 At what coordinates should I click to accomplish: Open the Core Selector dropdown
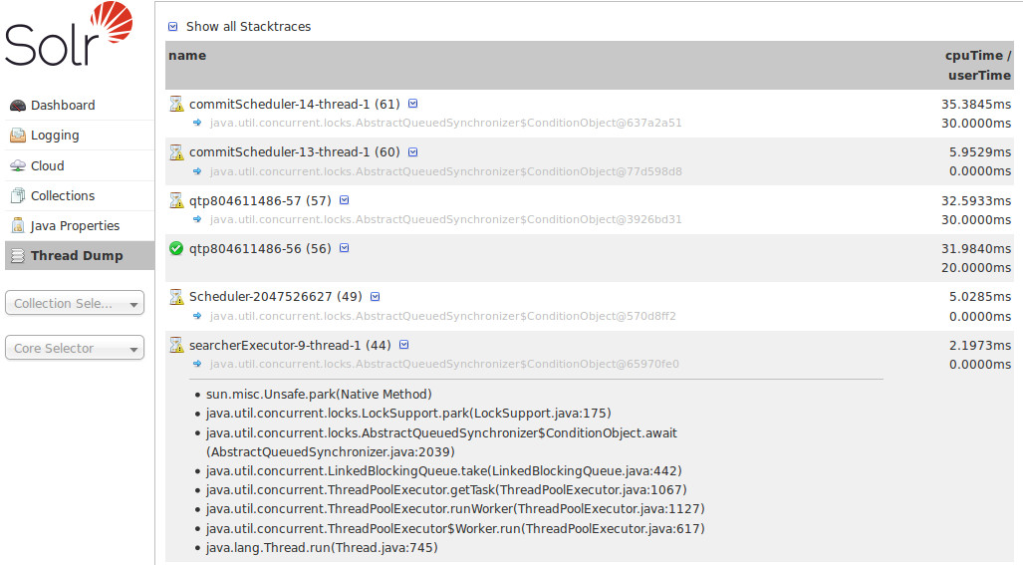75,349
